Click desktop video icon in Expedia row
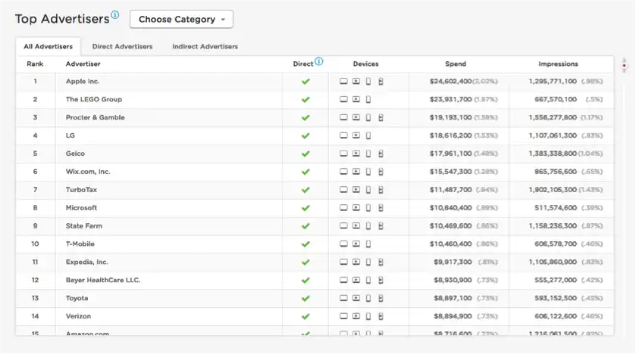The height and width of the screenshot is (354, 636). 356,262
